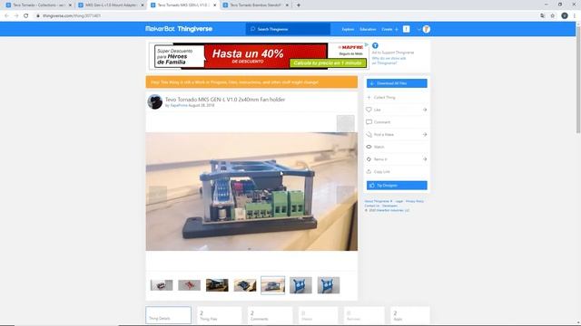Expand the arrow beside Post a Make
The image size is (581, 326).
(425, 135)
